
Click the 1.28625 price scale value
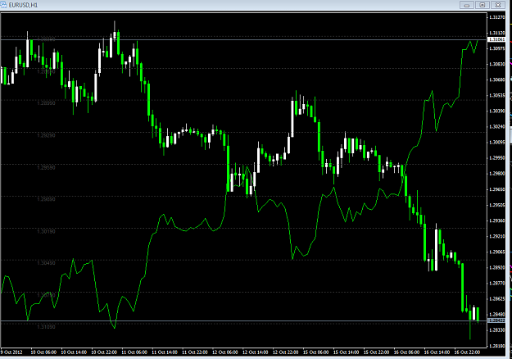click(x=496, y=298)
